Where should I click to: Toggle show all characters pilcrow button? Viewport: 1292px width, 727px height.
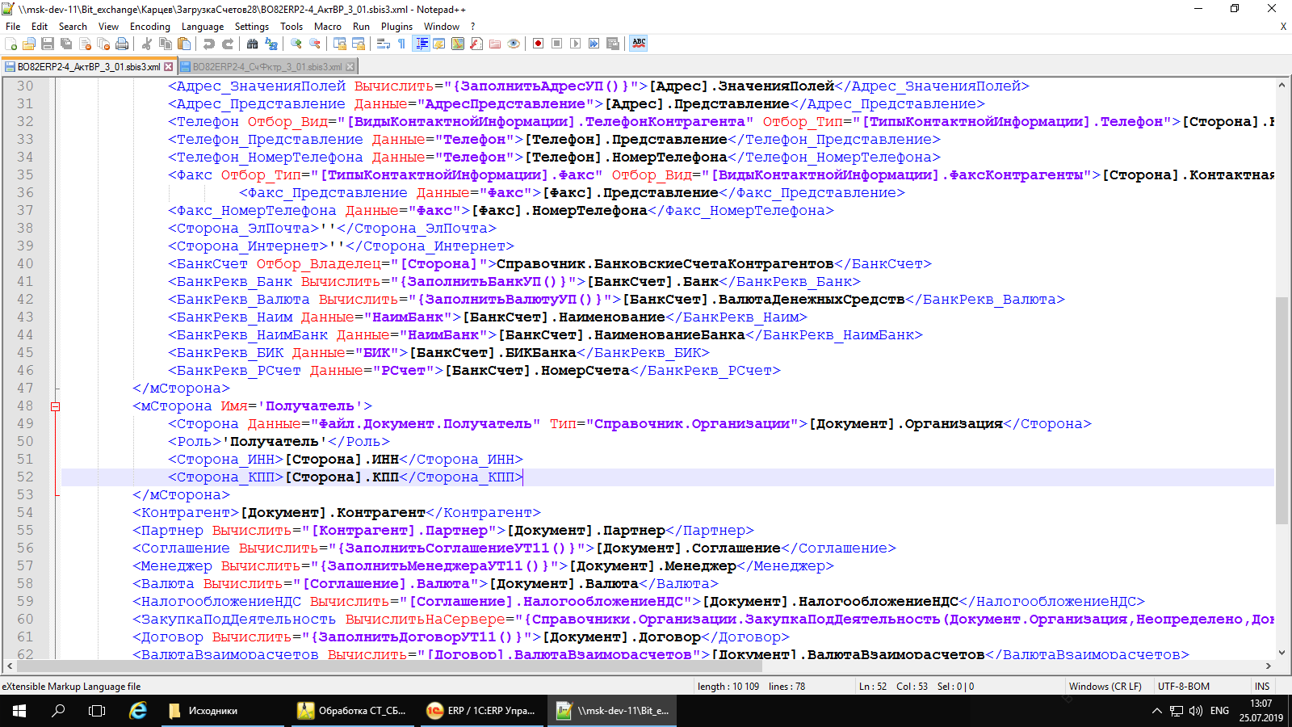tap(402, 44)
